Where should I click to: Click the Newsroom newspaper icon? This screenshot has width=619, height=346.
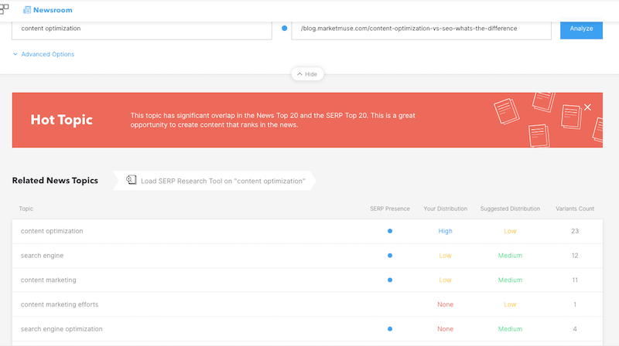click(27, 10)
